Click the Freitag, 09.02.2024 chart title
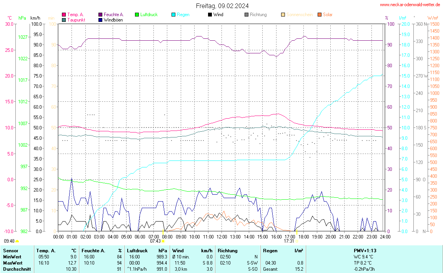The width and height of the screenshot is (443, 273). click(222, 6)
